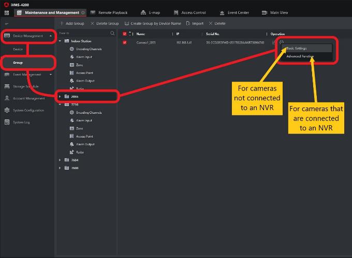Click the search magnifier icon in group panel
352x258 pixels.
point(112,33)
